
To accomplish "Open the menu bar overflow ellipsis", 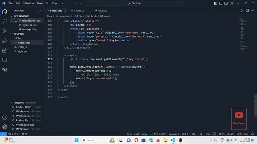I will 62,3.
